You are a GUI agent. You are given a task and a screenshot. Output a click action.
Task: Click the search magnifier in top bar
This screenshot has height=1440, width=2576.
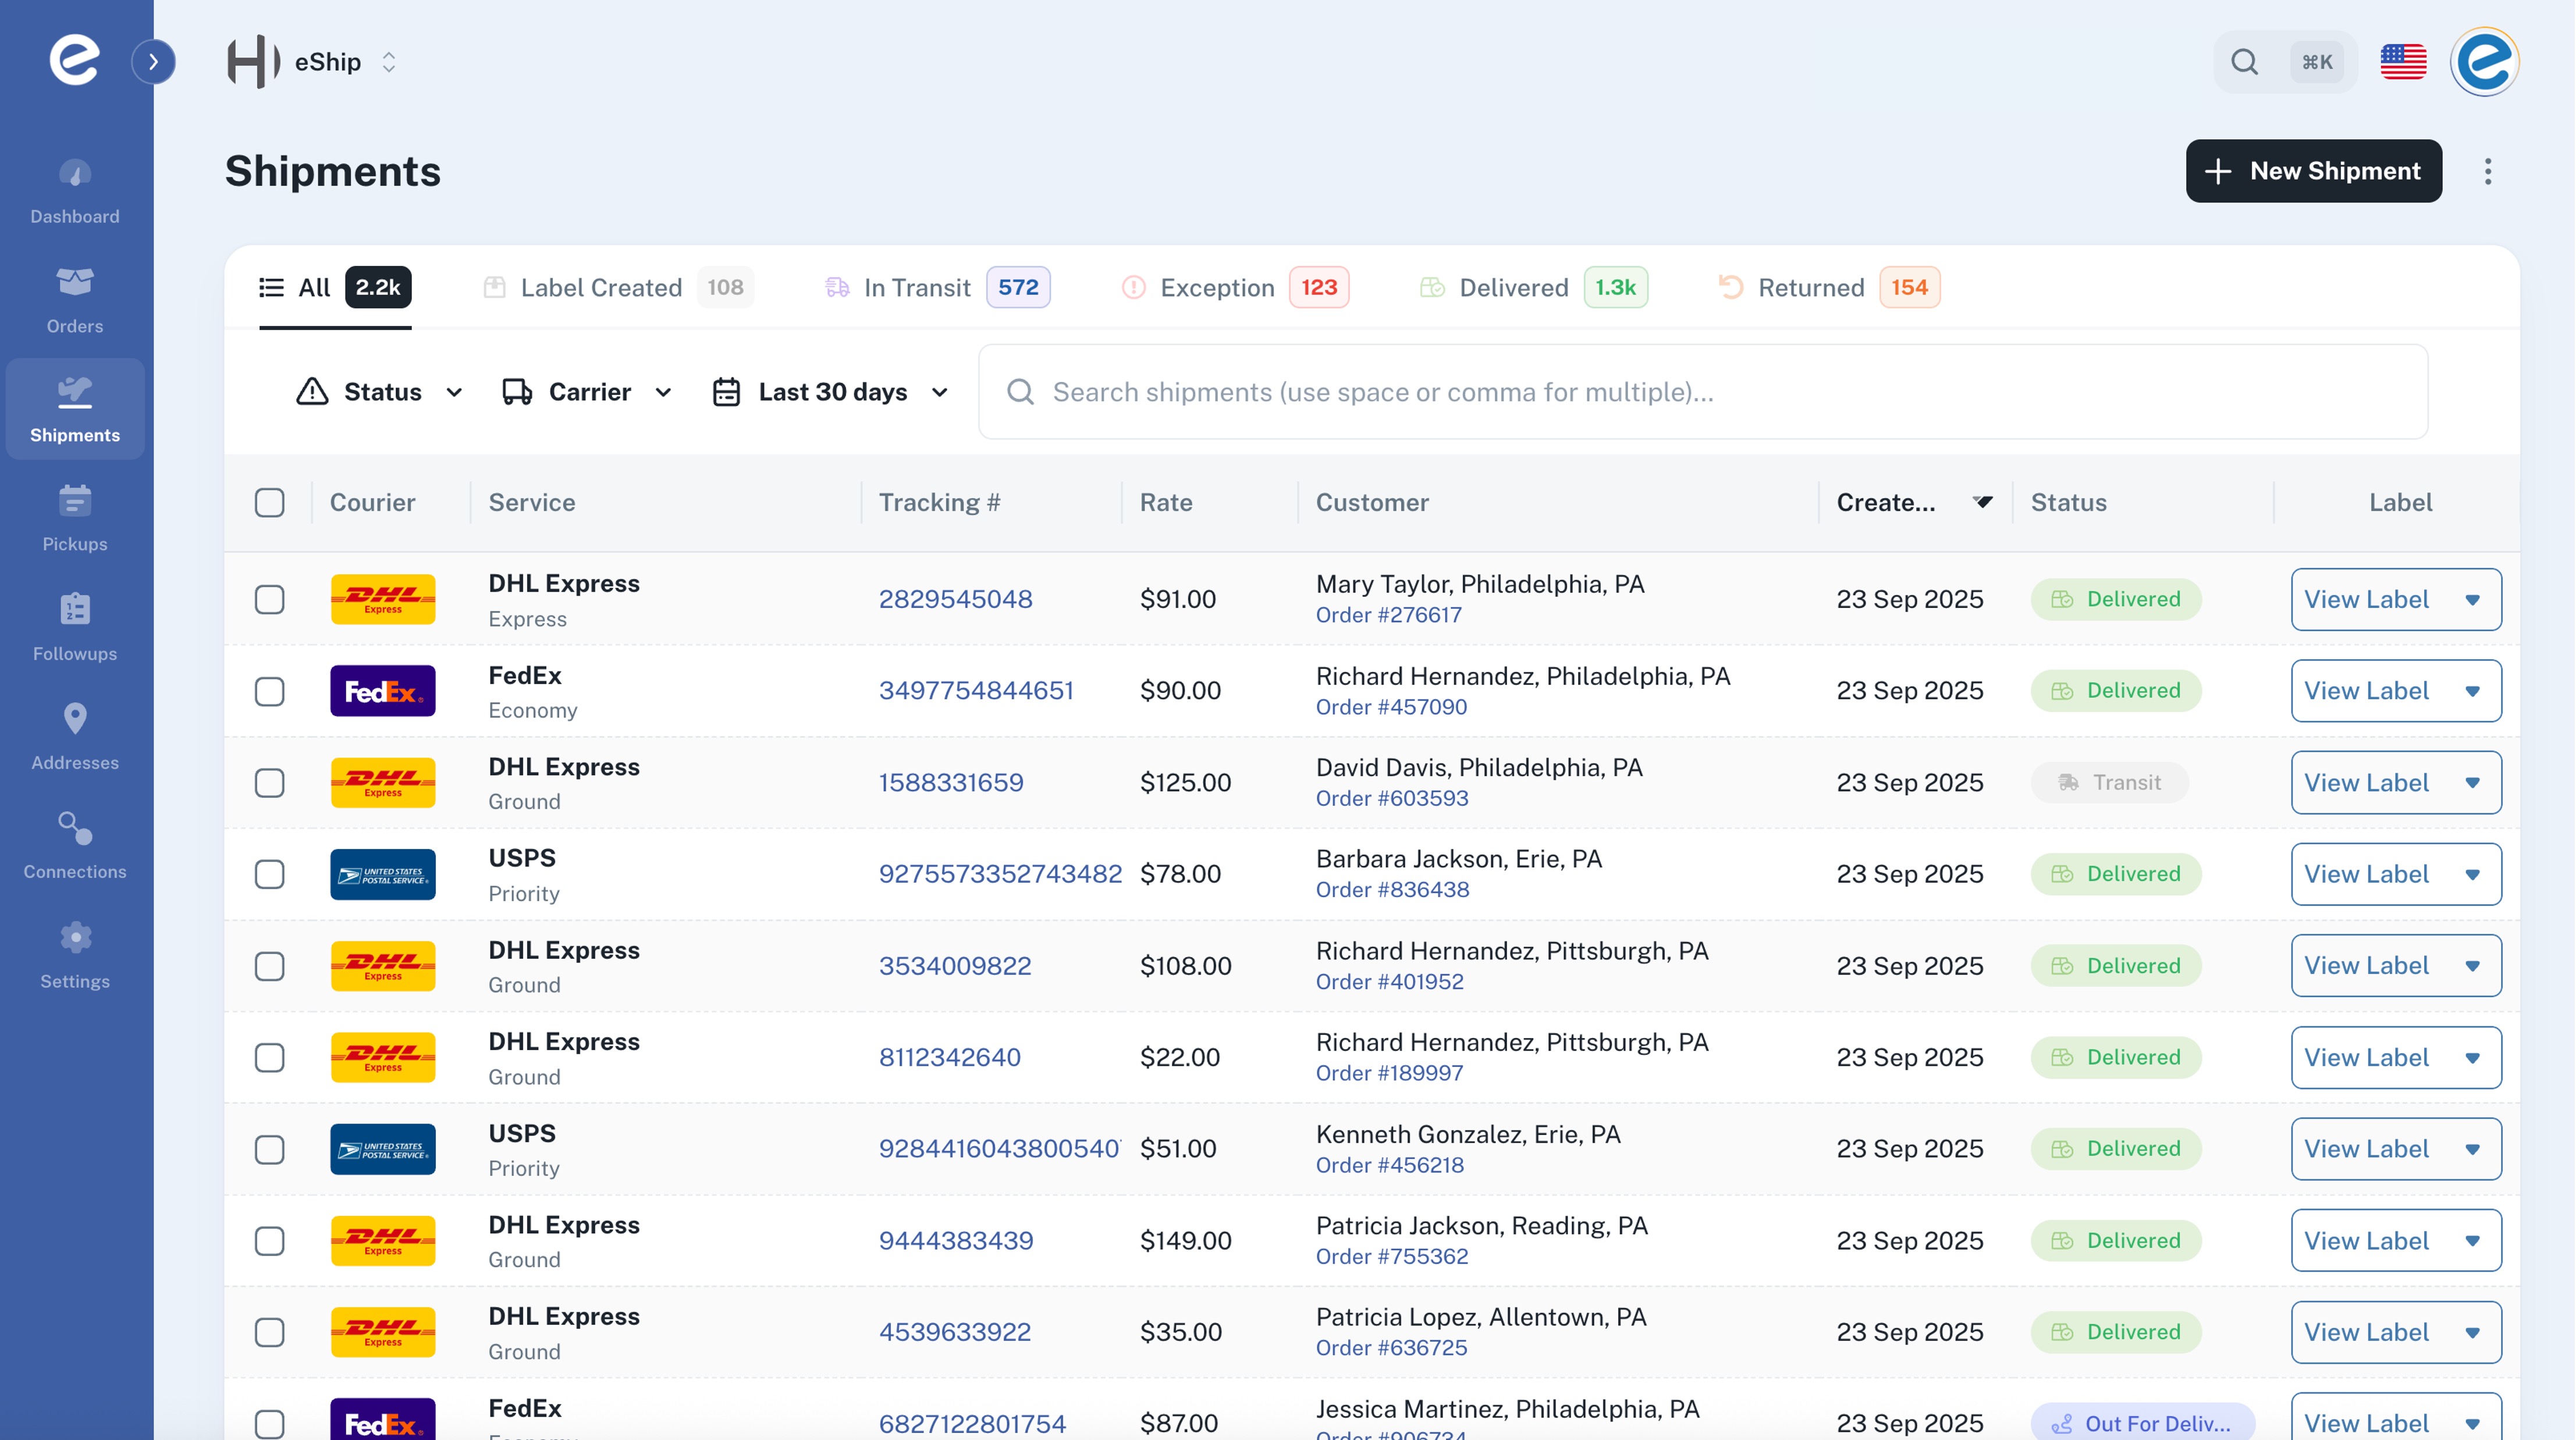point(2245,61)
